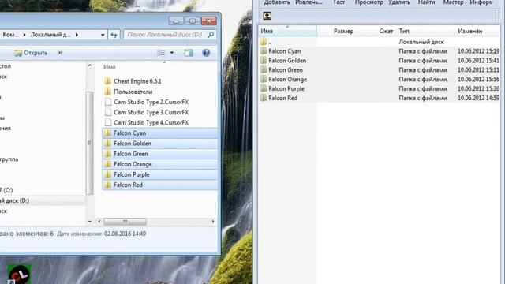Open the Добавить command in WinRAR
This screenshot has height=284, width=505.
pos(276,2)
